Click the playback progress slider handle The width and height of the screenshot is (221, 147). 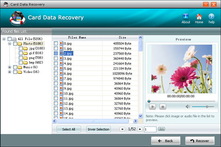coord(149,101)
